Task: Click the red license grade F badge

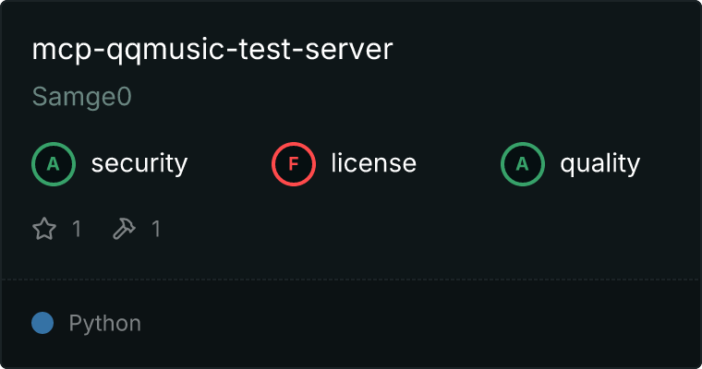Action: click(294, 164)
